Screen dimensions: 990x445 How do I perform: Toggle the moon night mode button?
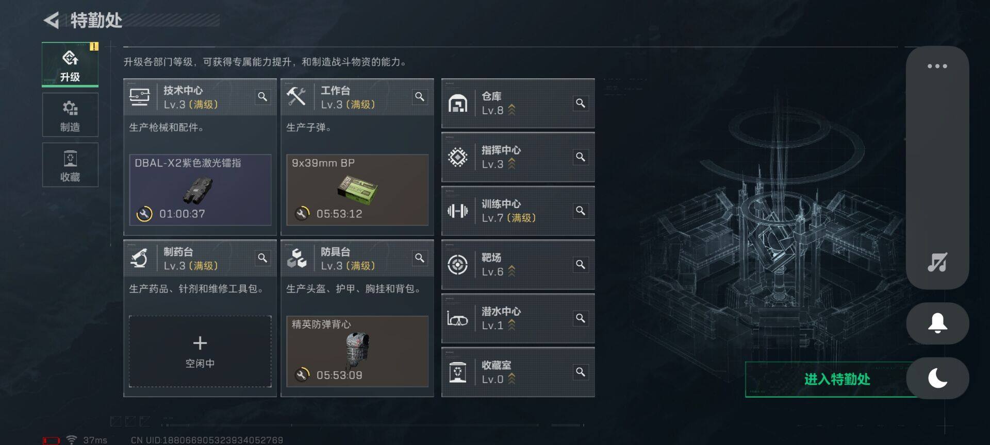937,379
